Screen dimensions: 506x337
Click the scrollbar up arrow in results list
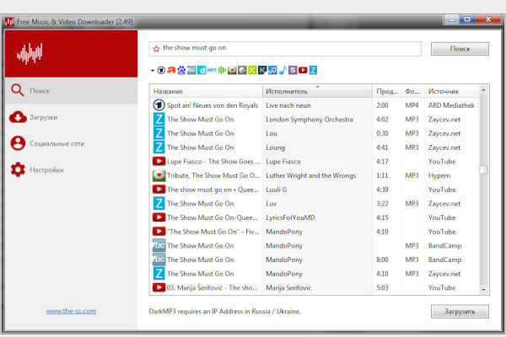483,90
